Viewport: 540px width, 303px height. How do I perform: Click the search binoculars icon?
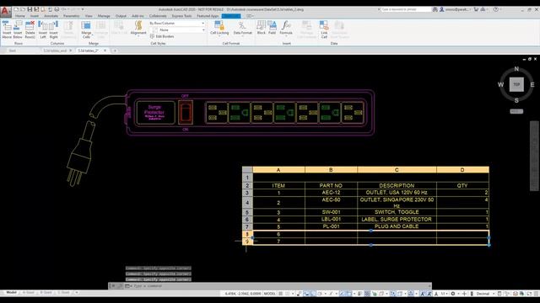435,9
